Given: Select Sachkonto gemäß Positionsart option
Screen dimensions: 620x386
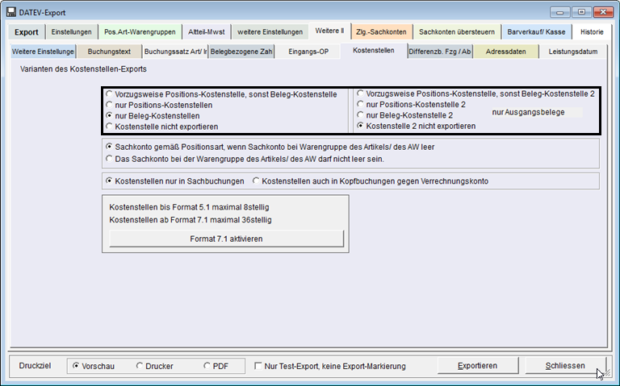Looking at the screenshot, I should (x=270, y=147).
